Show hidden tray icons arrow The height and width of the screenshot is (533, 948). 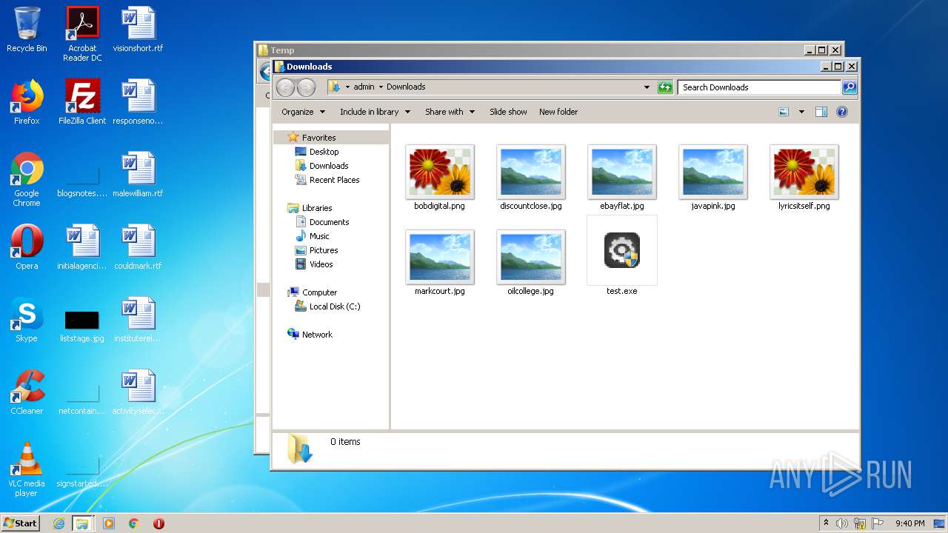(x=826, y=523)
